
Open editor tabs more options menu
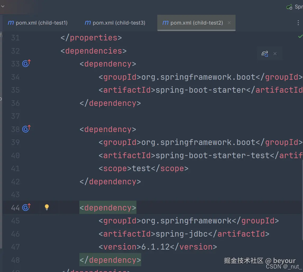click(298, 23)
